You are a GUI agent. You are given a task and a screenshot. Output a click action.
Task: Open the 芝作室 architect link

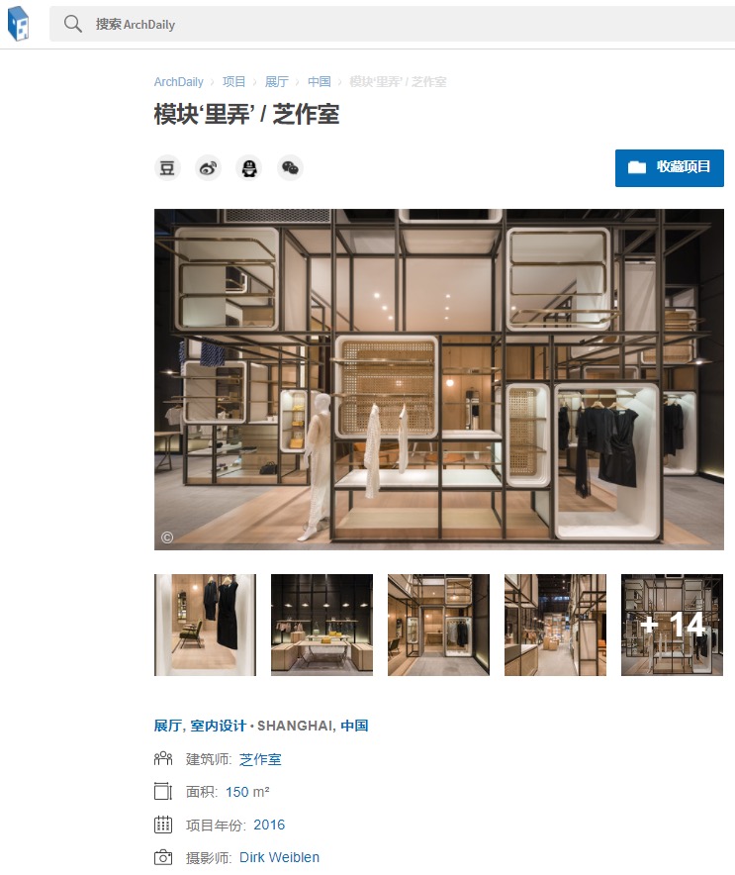click(x=260, y=759)
